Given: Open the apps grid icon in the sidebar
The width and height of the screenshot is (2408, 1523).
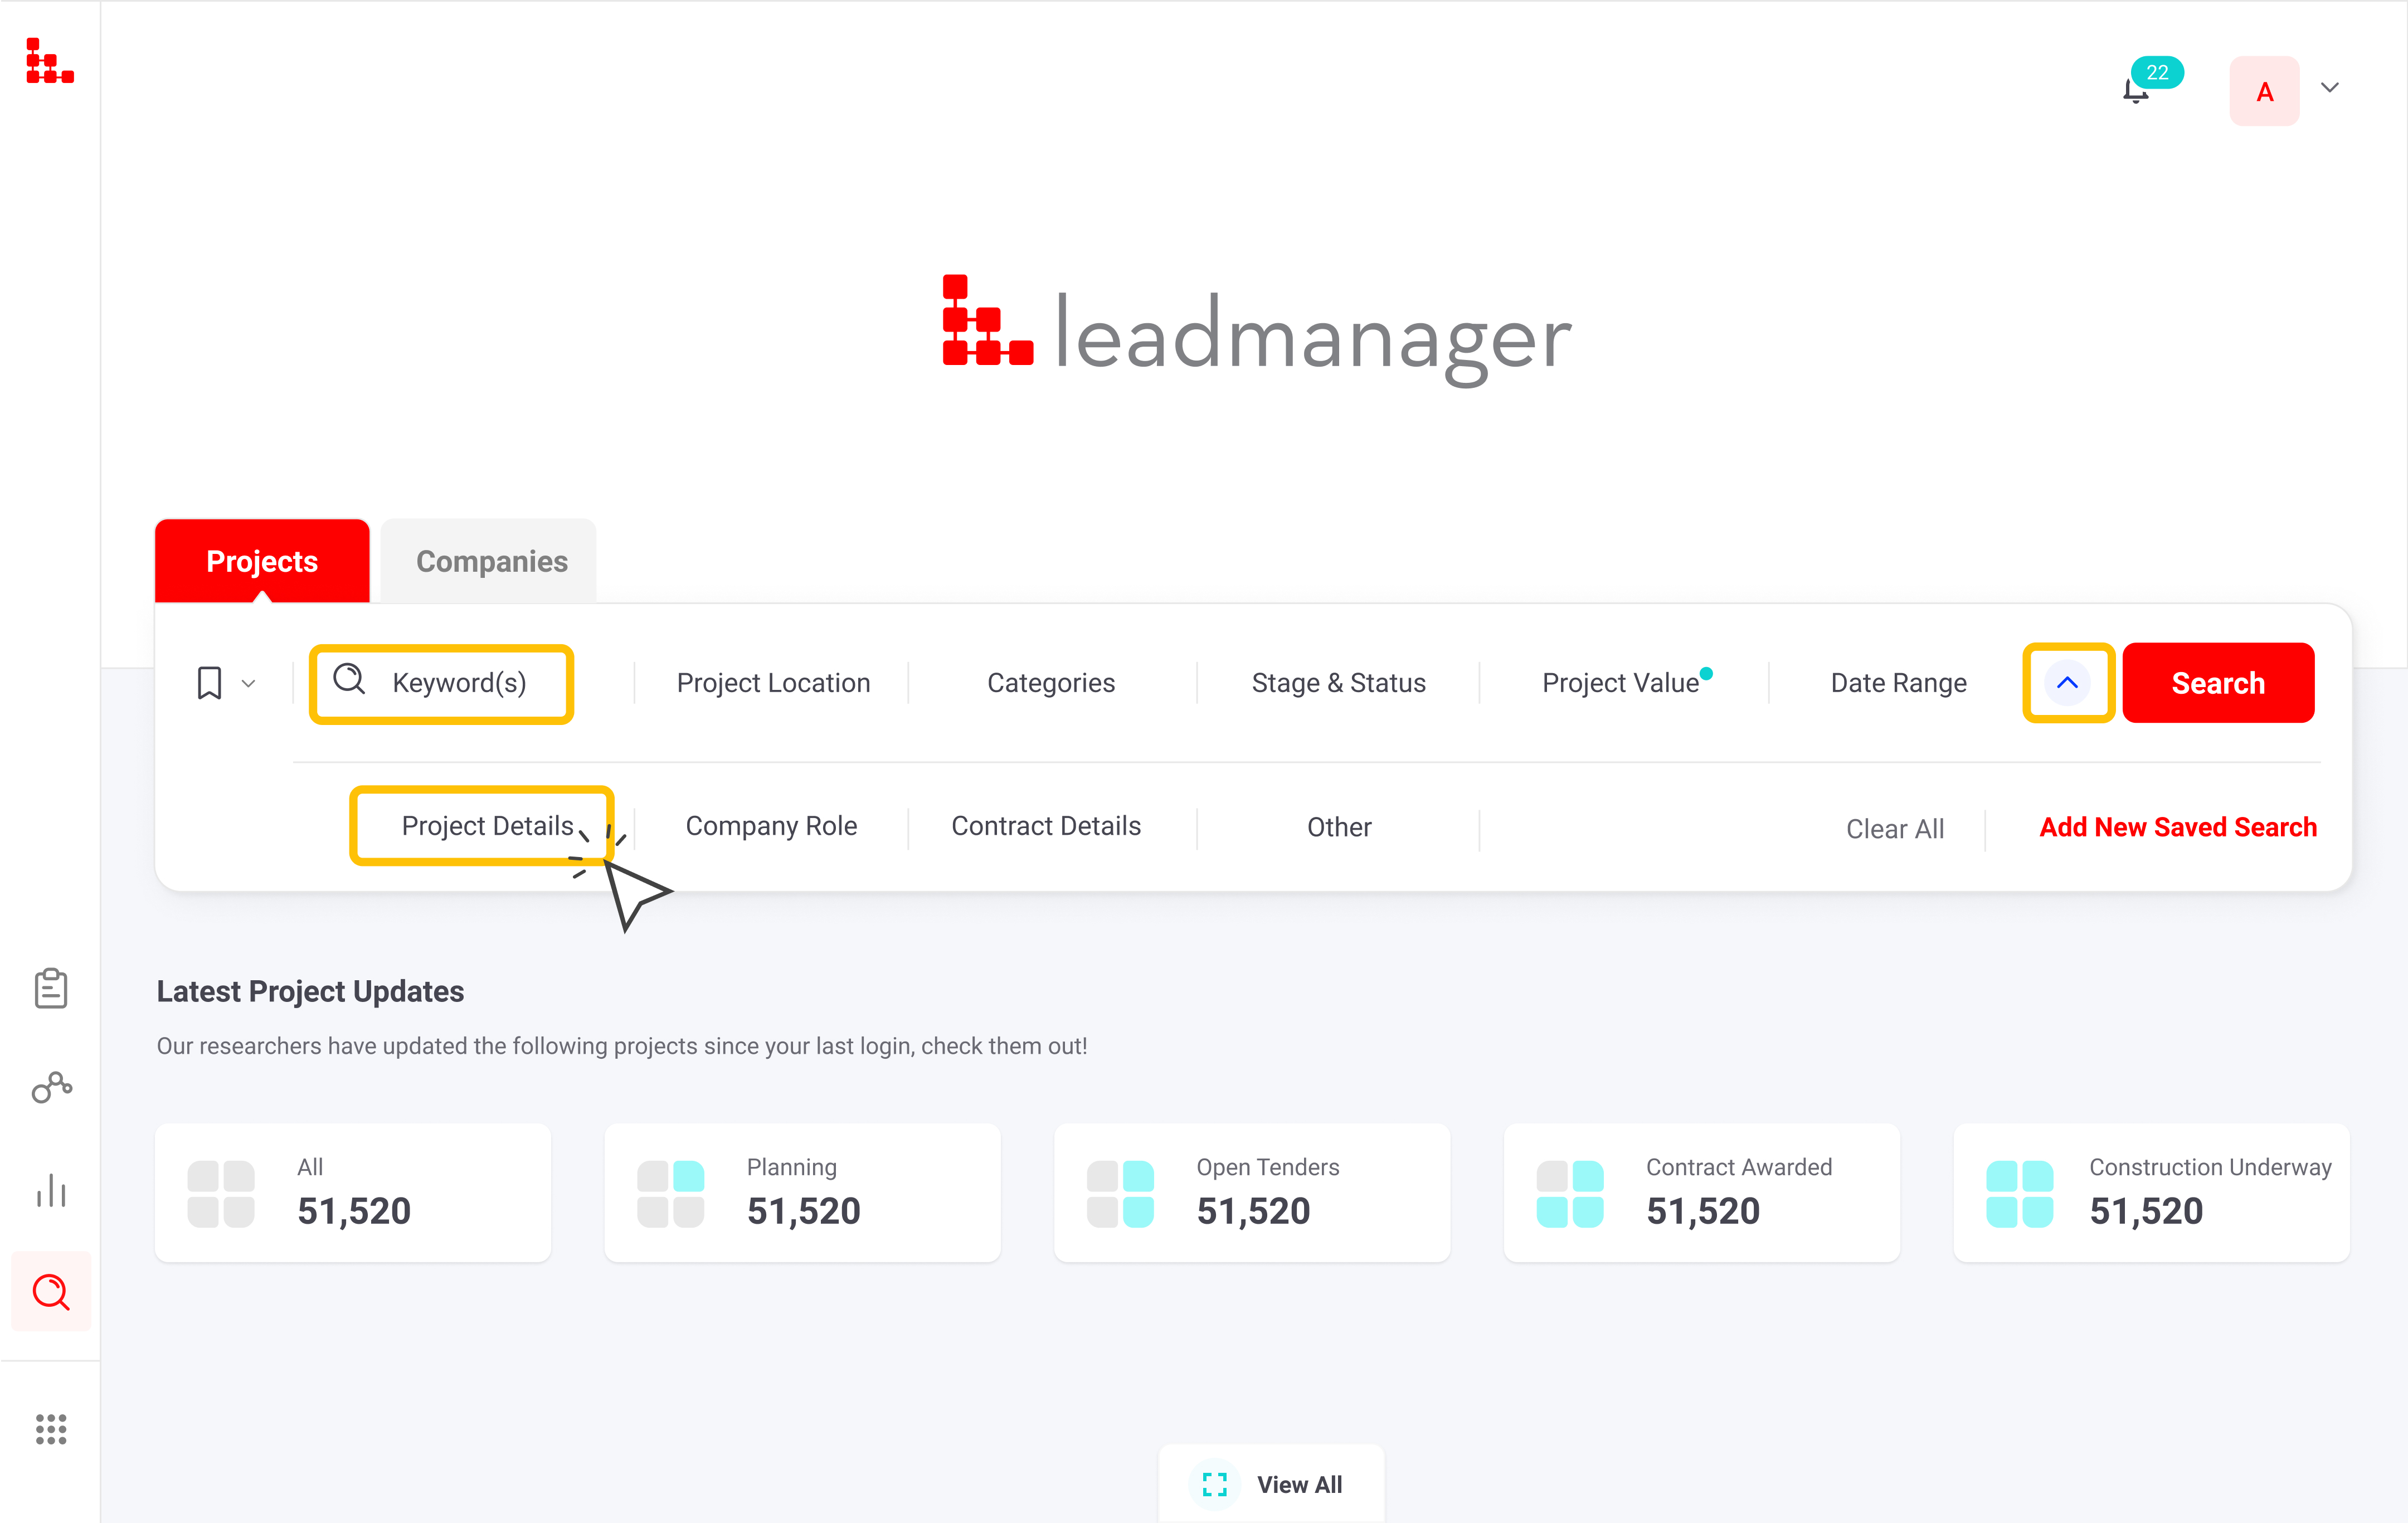Looking at the screenshot, I should click(51, 1429).
